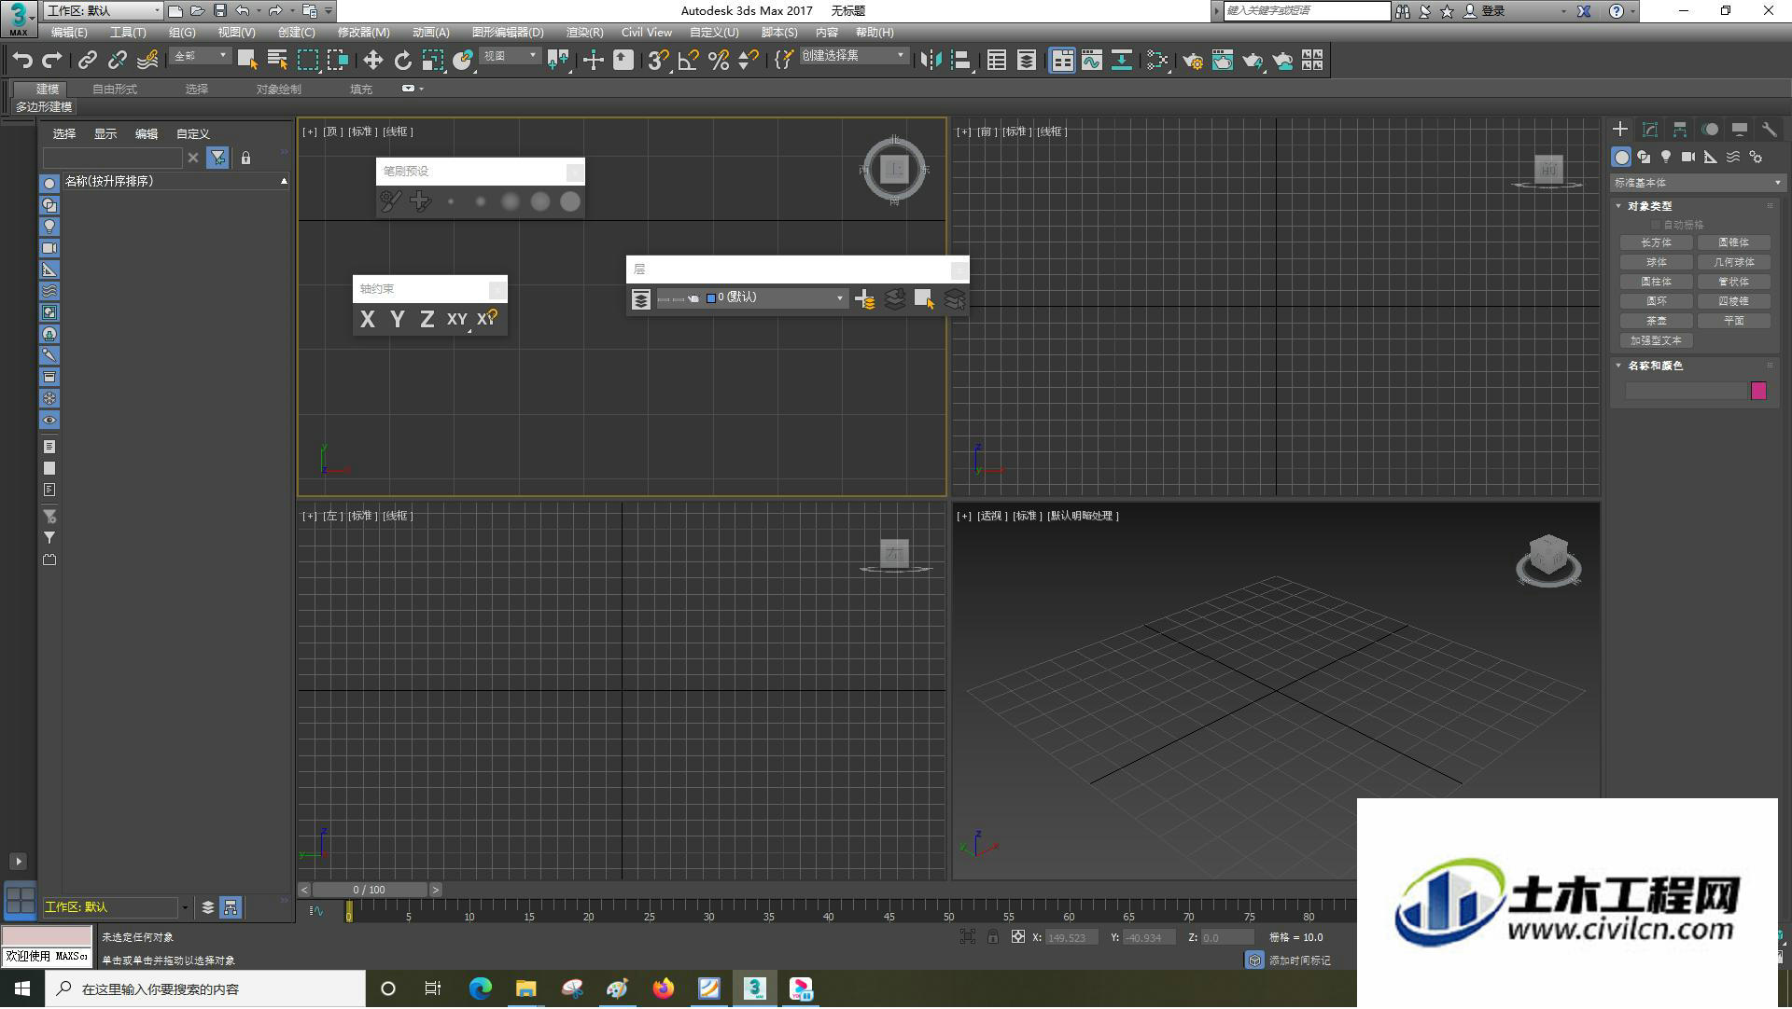Choose the Select and Move tool

coord(372,61)
